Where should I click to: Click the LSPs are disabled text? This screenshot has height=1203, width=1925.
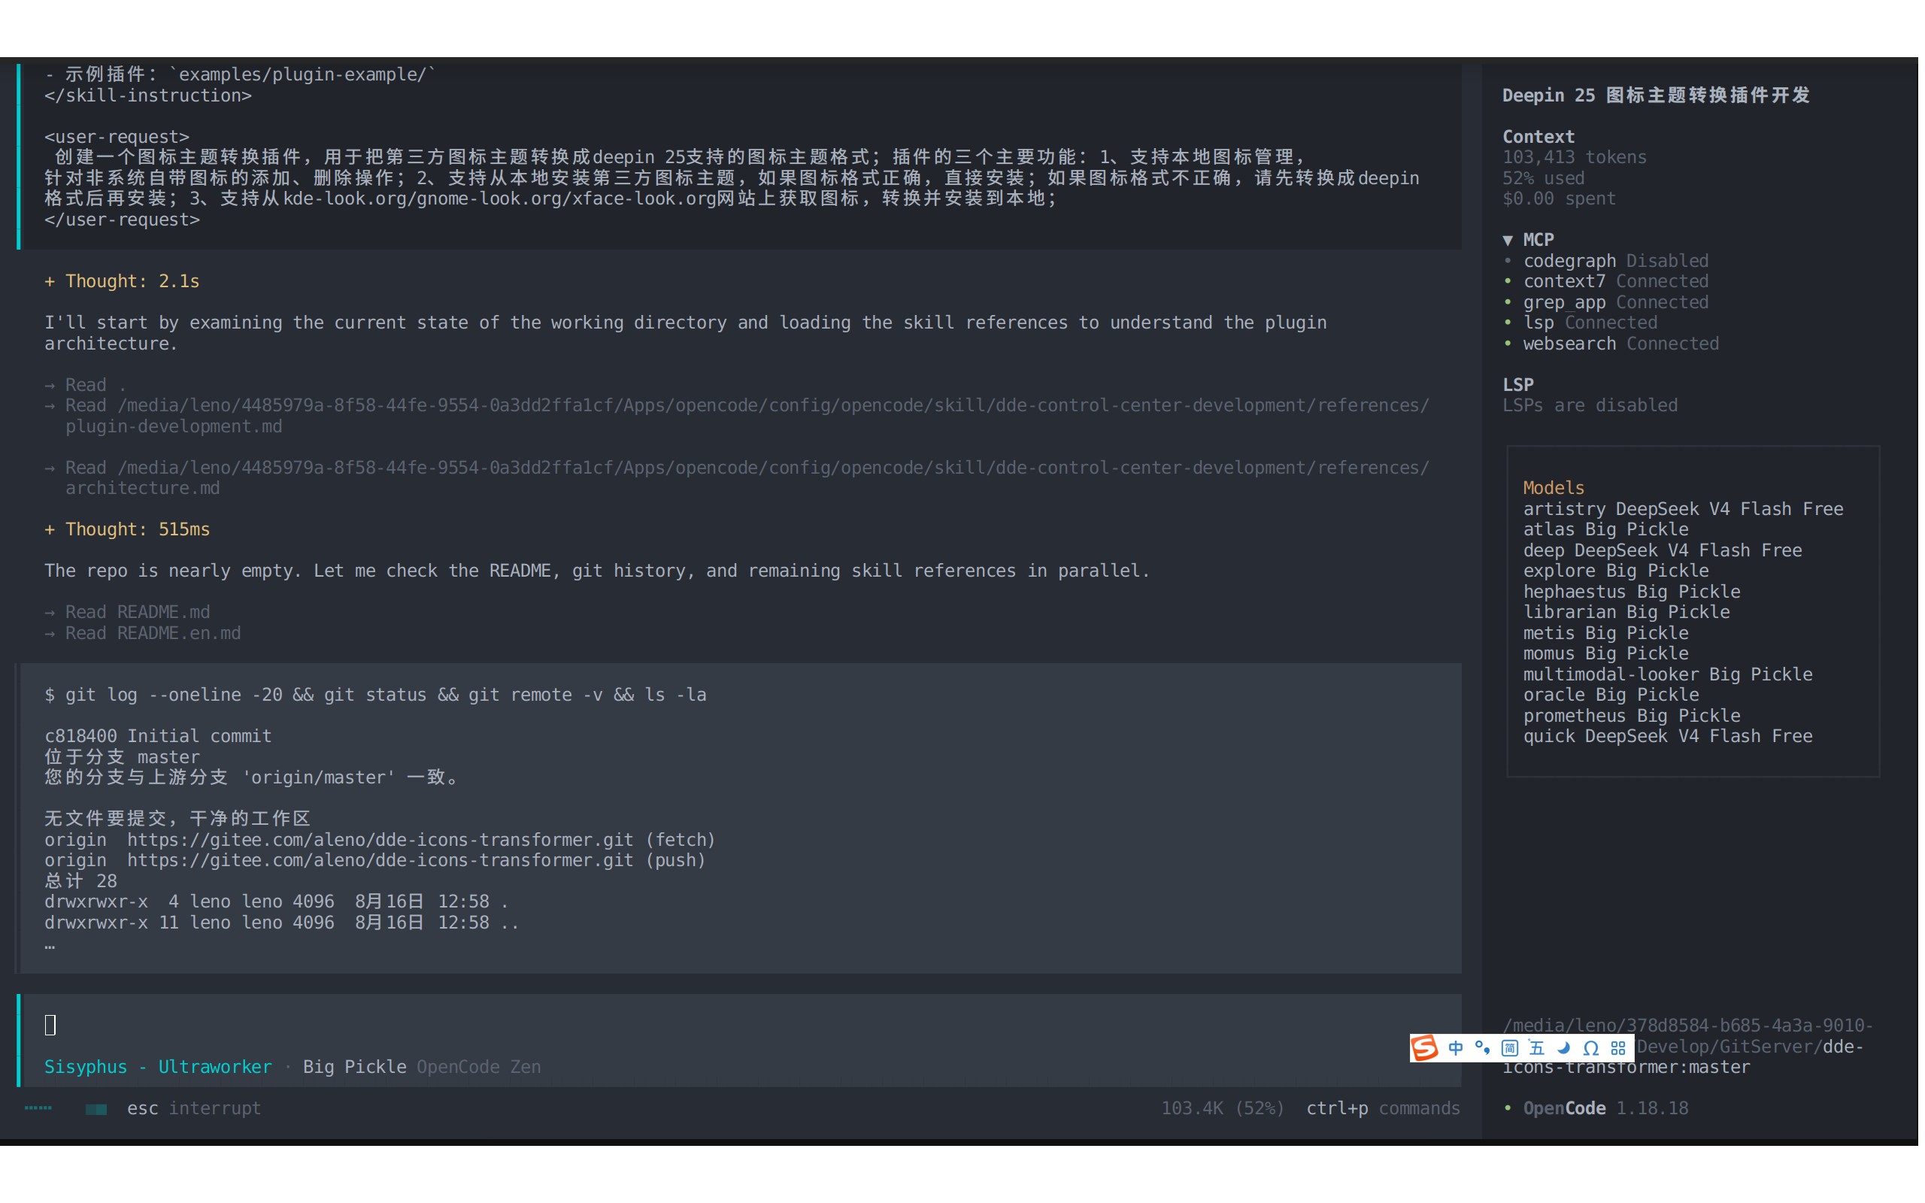pos(1590,406)
